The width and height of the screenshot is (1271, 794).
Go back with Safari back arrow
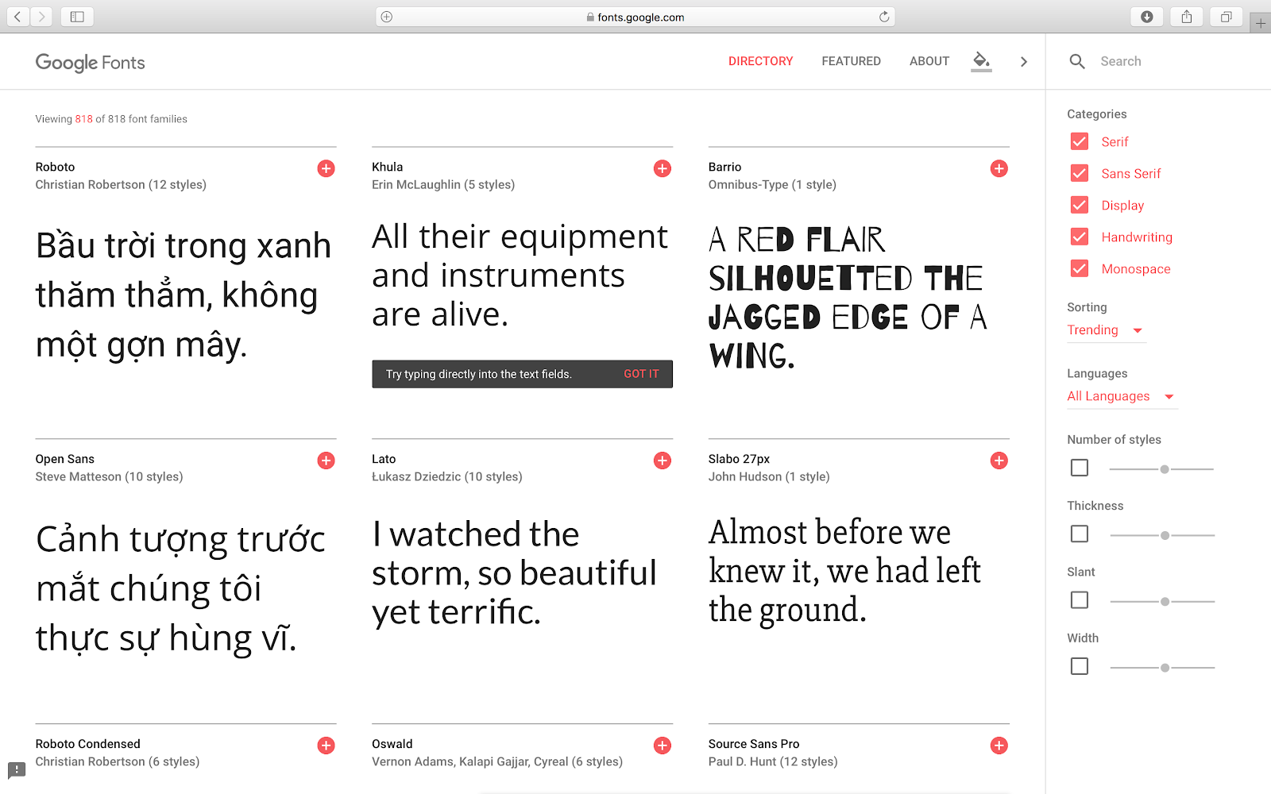tap(17, 17)
